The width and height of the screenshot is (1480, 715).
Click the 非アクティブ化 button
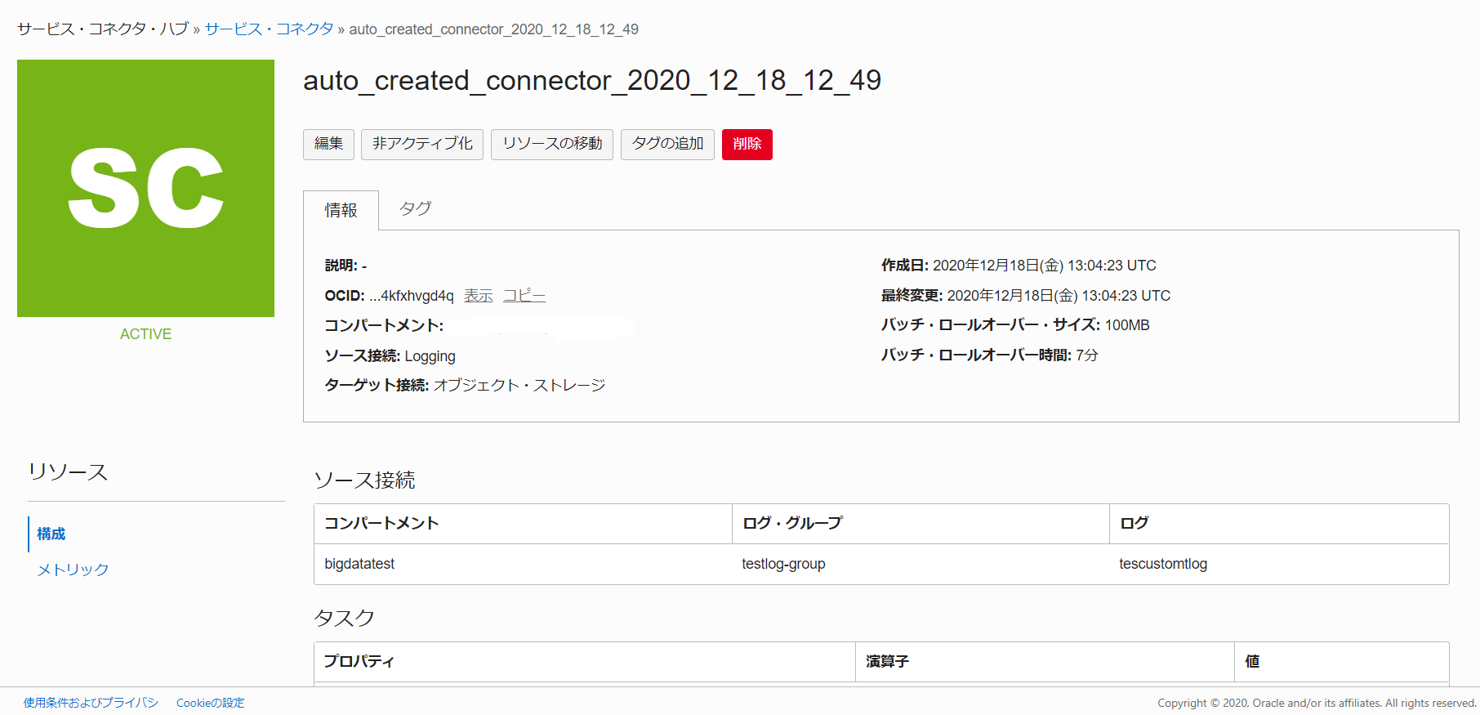pos(422,145)
